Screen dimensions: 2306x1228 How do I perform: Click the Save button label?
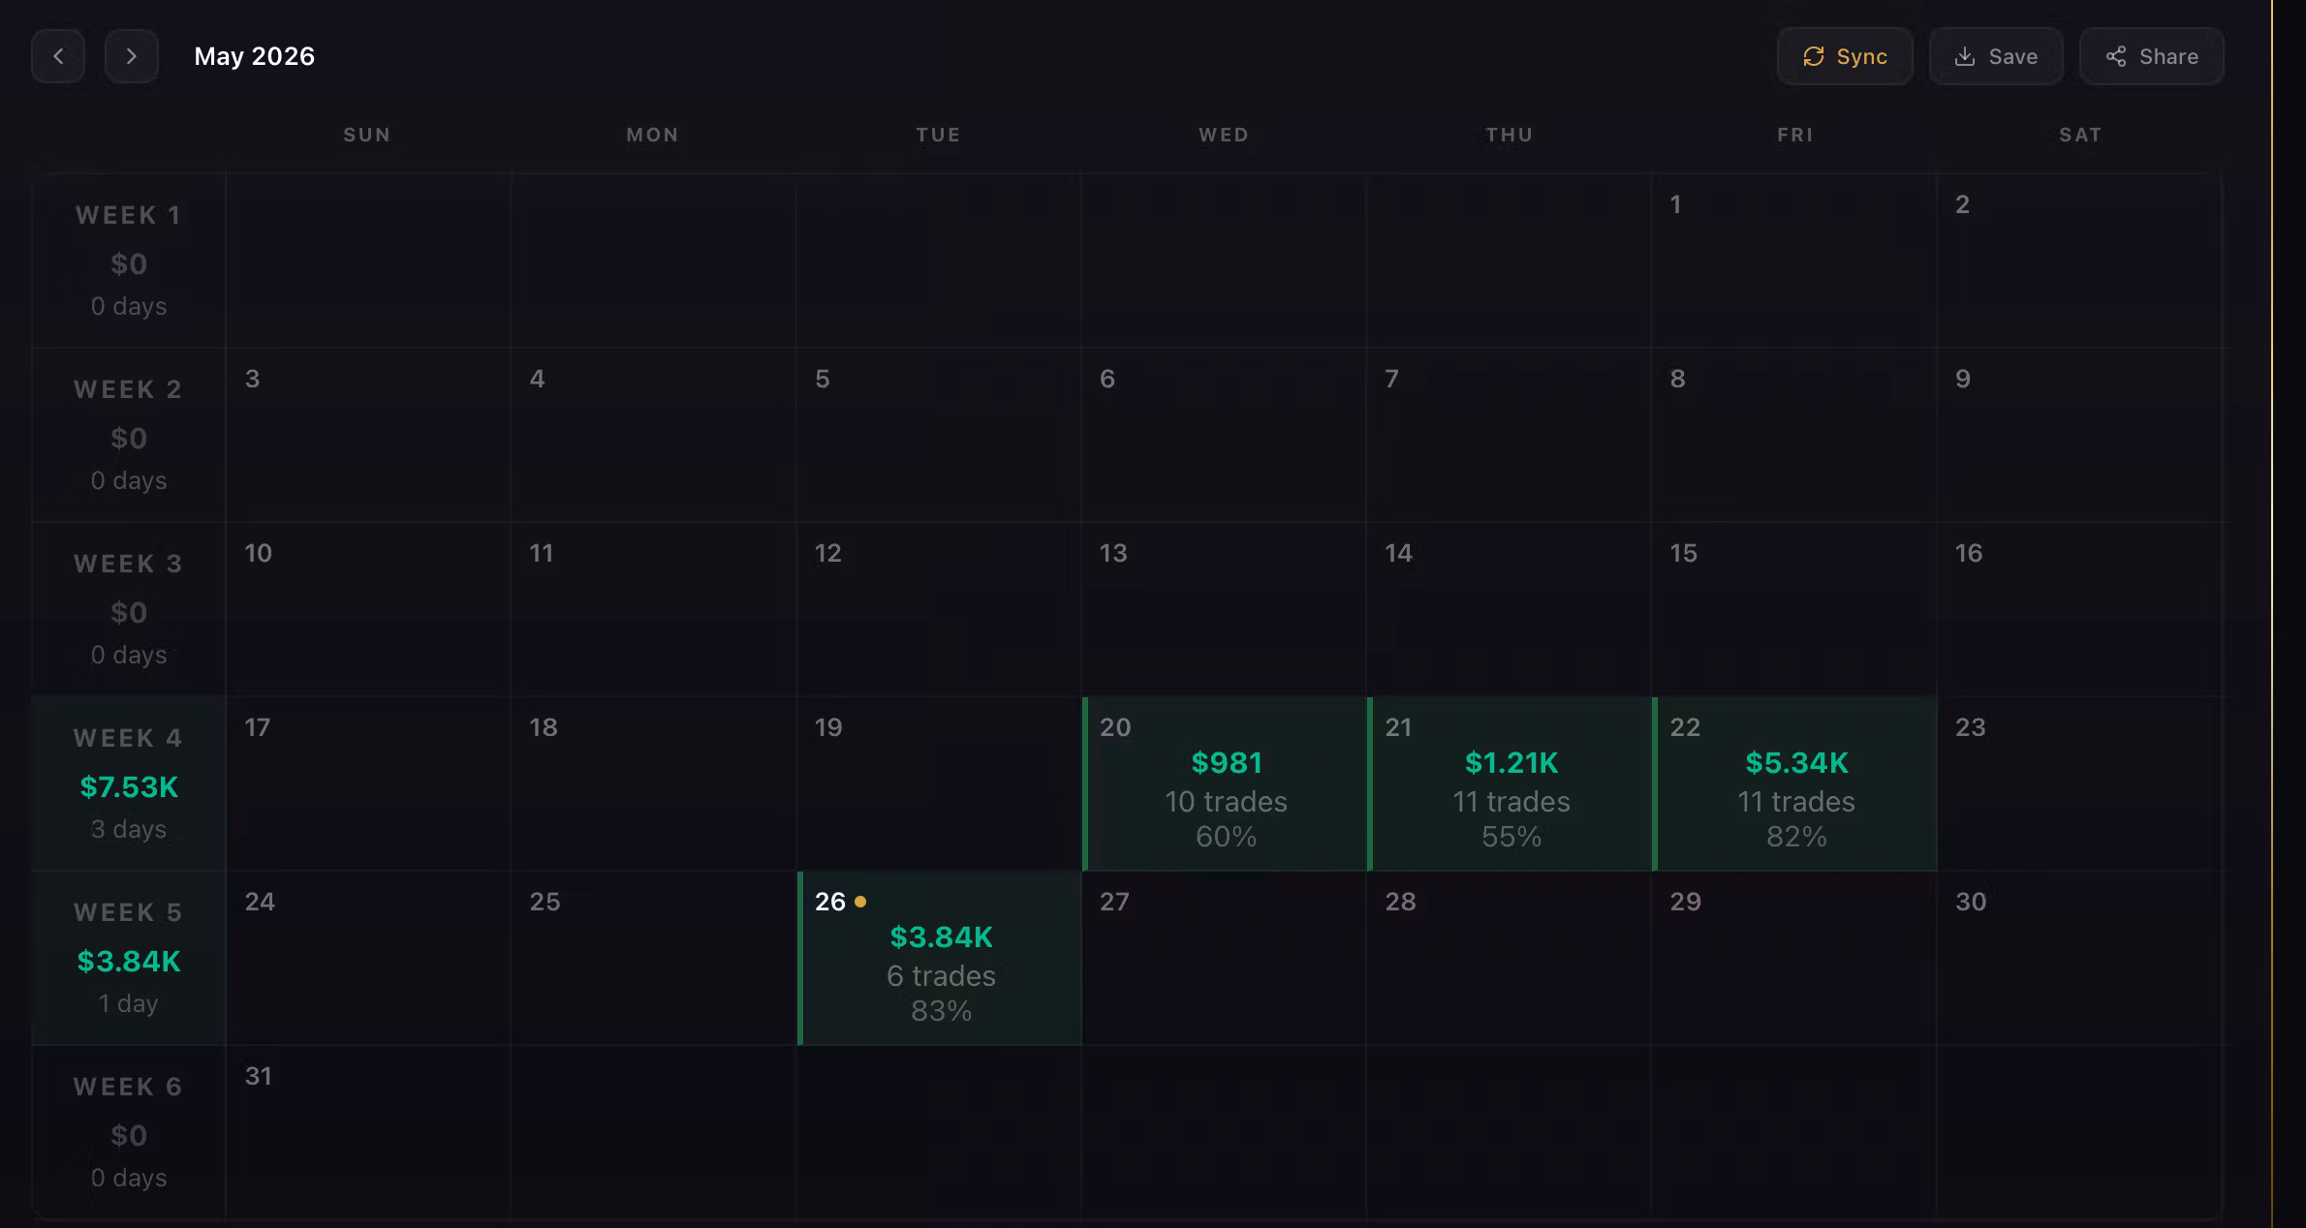(2012, 56)
